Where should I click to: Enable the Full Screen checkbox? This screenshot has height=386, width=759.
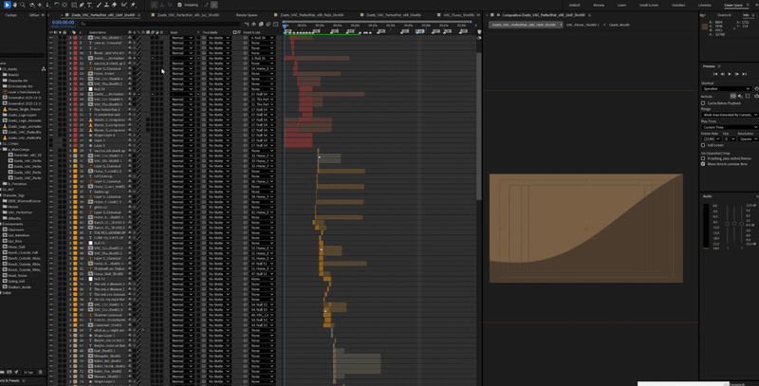coord(703,145)
